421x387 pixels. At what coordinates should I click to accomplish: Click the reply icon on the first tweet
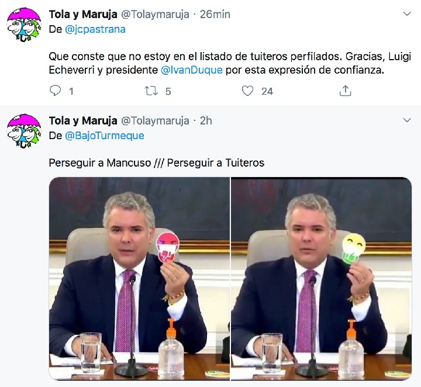[56, 91]
